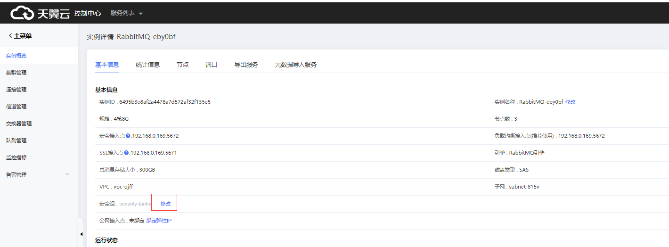Open the 服务列表 dropdown menu
The width and height of the screenshot is (669, 247).
tap(126, 13)
